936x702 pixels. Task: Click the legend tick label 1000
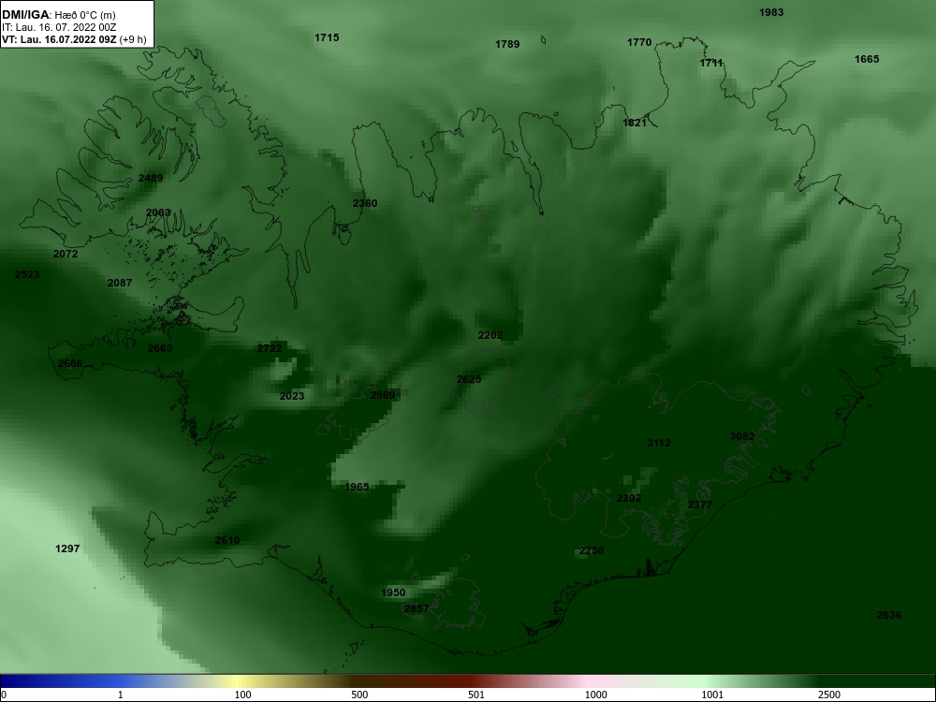pyautogui.click(x=595, y=695)
